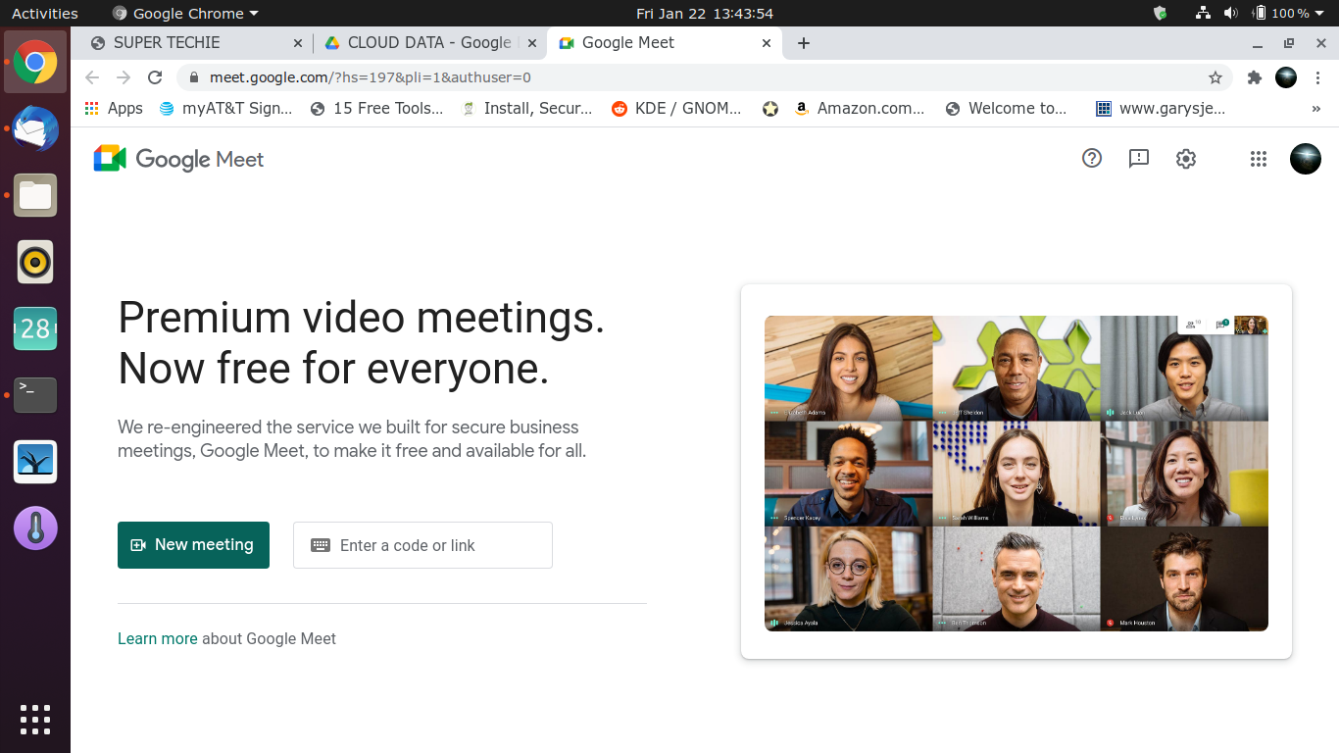Click the video meeting grid illustration
1339x753 pixels.
pos(1017,473)
